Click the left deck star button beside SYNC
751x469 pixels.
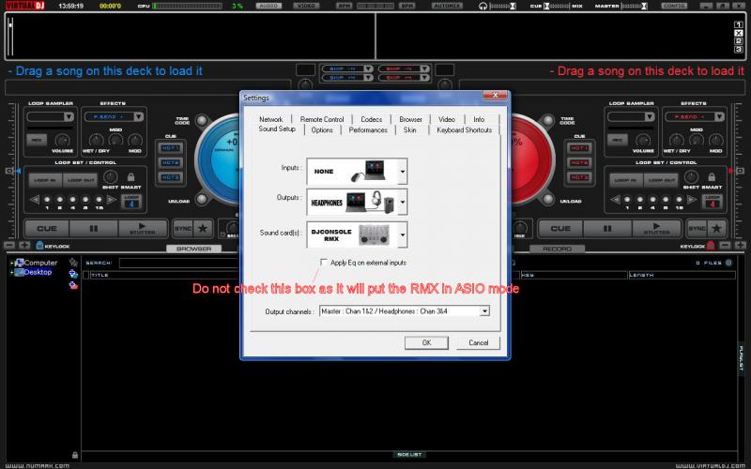click(203, 229)
